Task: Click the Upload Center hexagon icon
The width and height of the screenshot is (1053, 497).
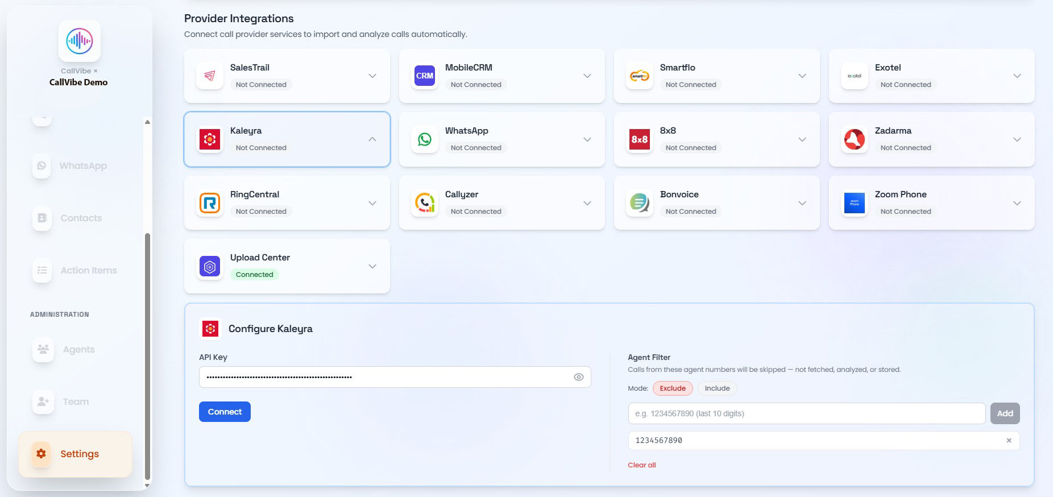Action: click(x=210, y=267)
